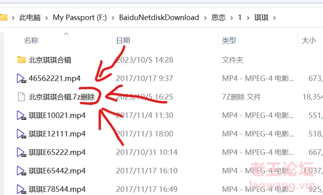Select the 琪琪E65442.mp4 video icon

coord(21,171)
